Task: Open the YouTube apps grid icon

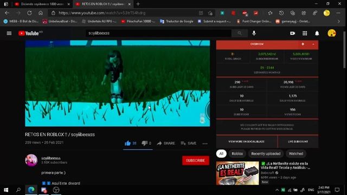Action: [305, 33]
